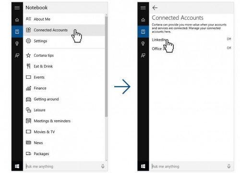The height and width of the screenshot is (173, 240).
Task: Click Home icon in left Notebook panel
Action: click(17, 20)
